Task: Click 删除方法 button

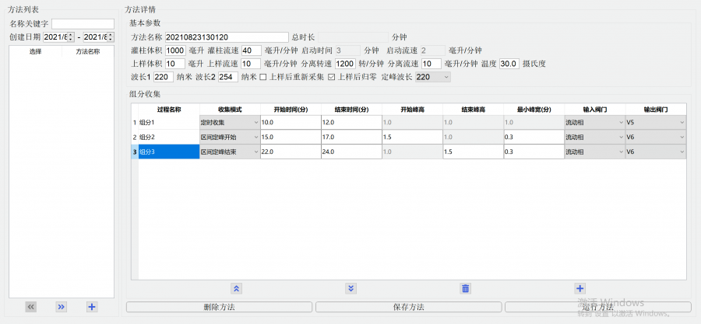Action: click(219, 307)
